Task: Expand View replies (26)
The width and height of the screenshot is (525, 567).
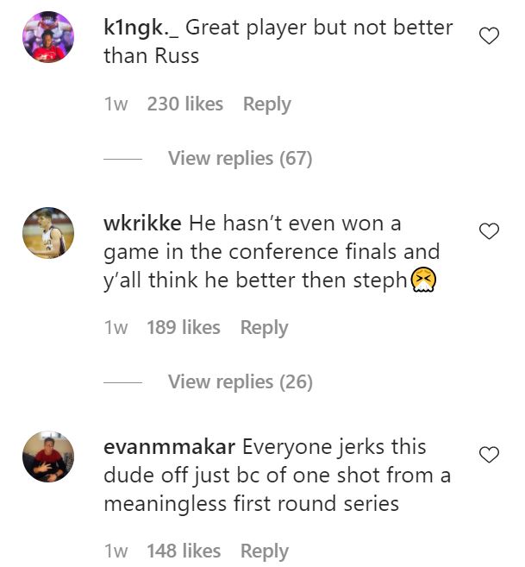Action: 240,381
